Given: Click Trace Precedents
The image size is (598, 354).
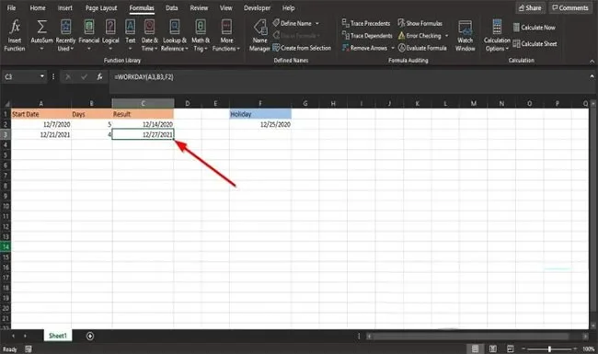Looking at the screenshot, I should pos(366,23).
